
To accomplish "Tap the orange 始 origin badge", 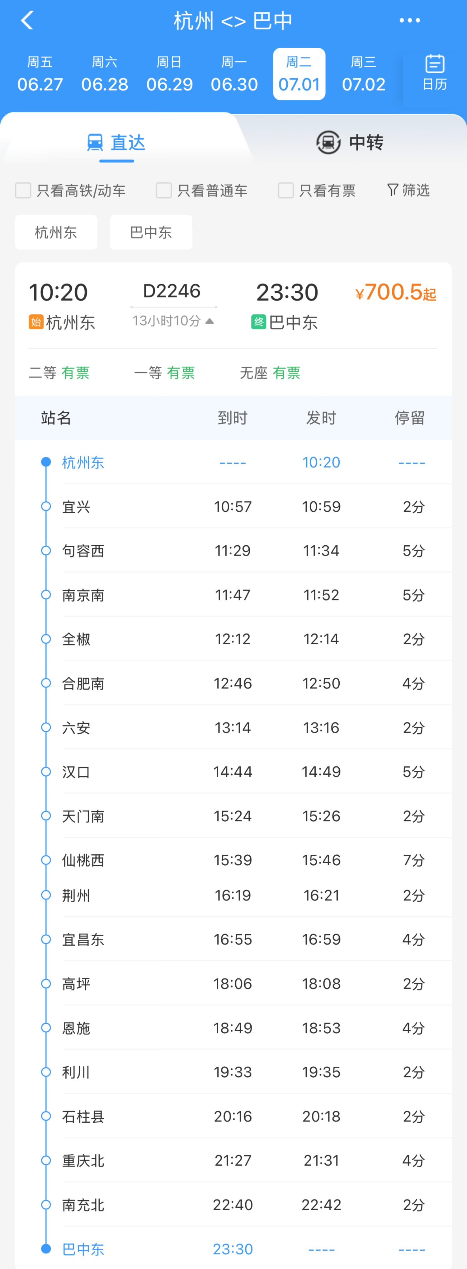I will [36, 322].
